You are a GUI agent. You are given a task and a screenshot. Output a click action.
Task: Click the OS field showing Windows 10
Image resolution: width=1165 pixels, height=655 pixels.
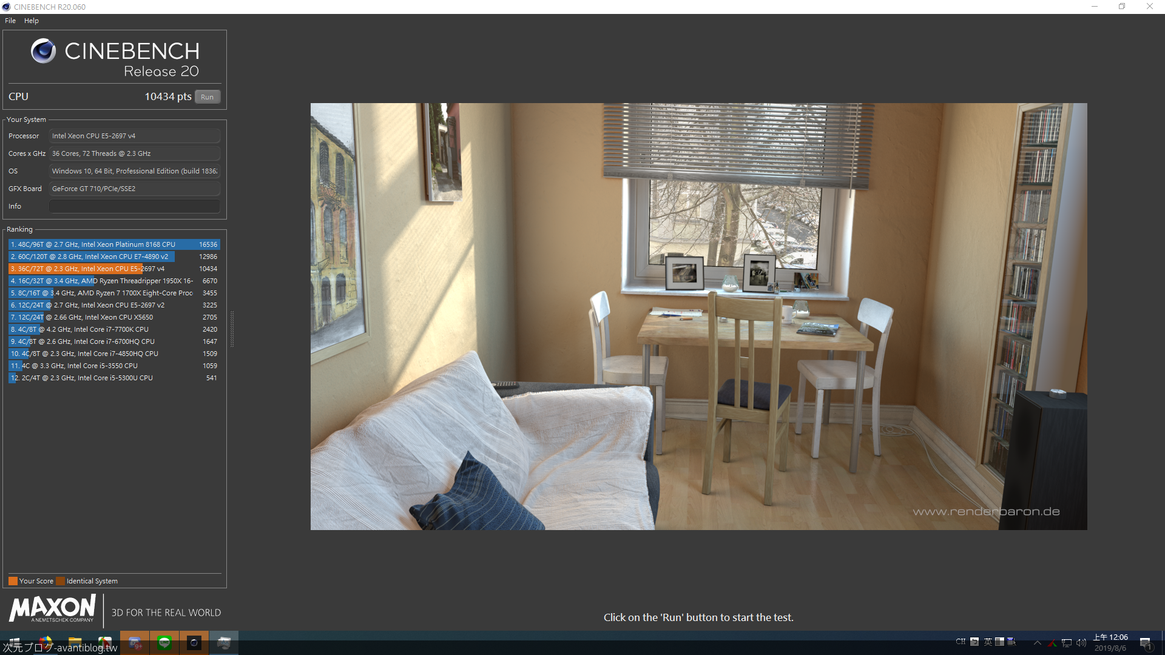tap(135, 171)
